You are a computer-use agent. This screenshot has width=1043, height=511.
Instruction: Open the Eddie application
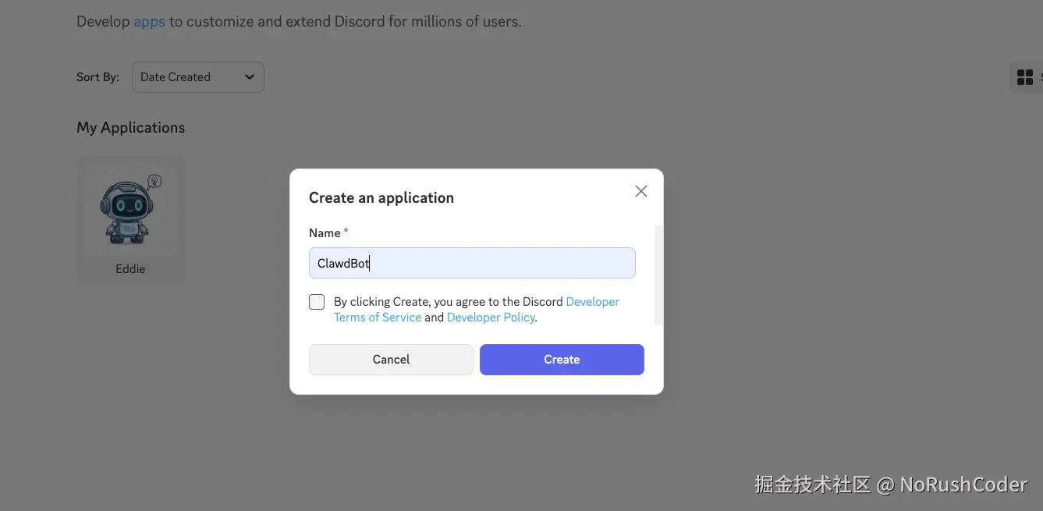point(130,219)
